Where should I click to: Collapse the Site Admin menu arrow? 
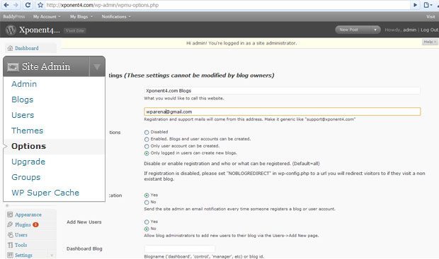click(x=97, y=67)
